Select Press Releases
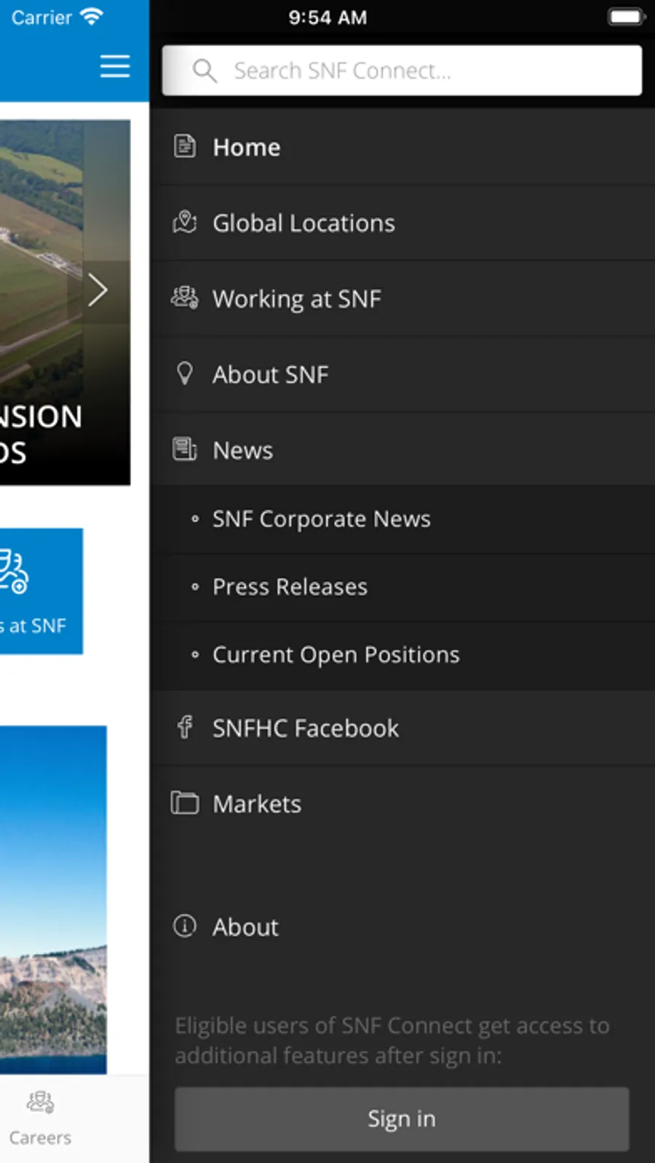The width and height of the screenshot is (655, 1163). pos(402,587)
